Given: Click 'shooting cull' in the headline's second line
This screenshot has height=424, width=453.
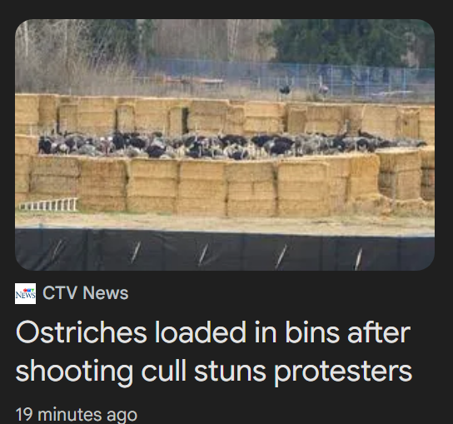Looking at the screenshot, I should (101, 372).
